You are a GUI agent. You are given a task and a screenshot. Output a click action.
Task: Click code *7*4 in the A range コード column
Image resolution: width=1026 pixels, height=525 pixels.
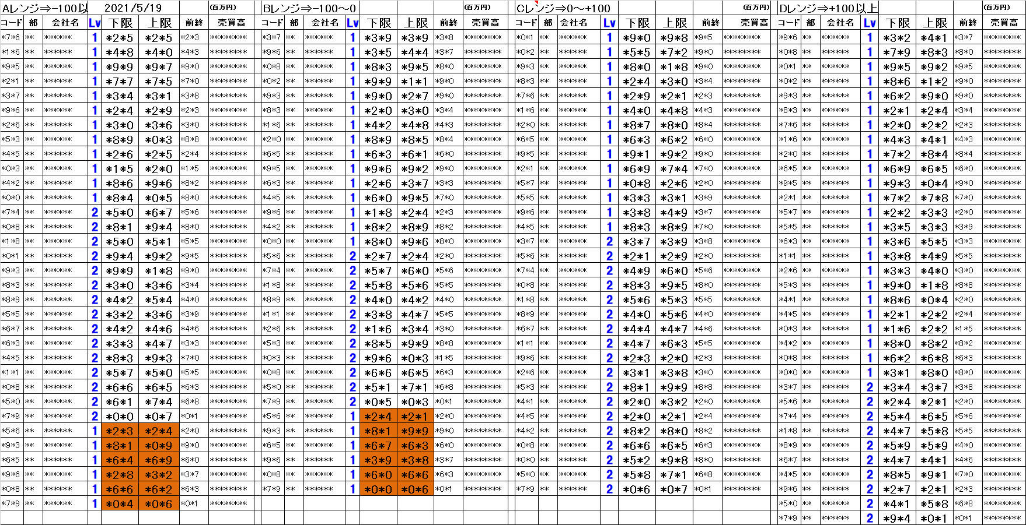click(x=11, y=212)
